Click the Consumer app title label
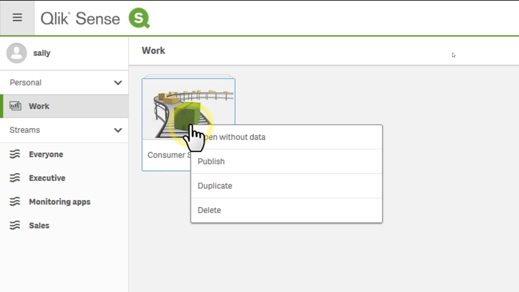This screenshot has width=519, height=292. point(169,155)
